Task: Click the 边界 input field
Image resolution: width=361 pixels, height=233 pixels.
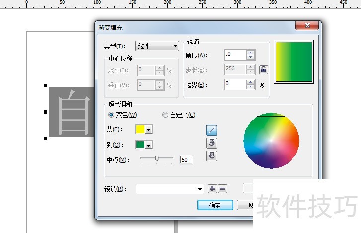Action: [235, 84]
